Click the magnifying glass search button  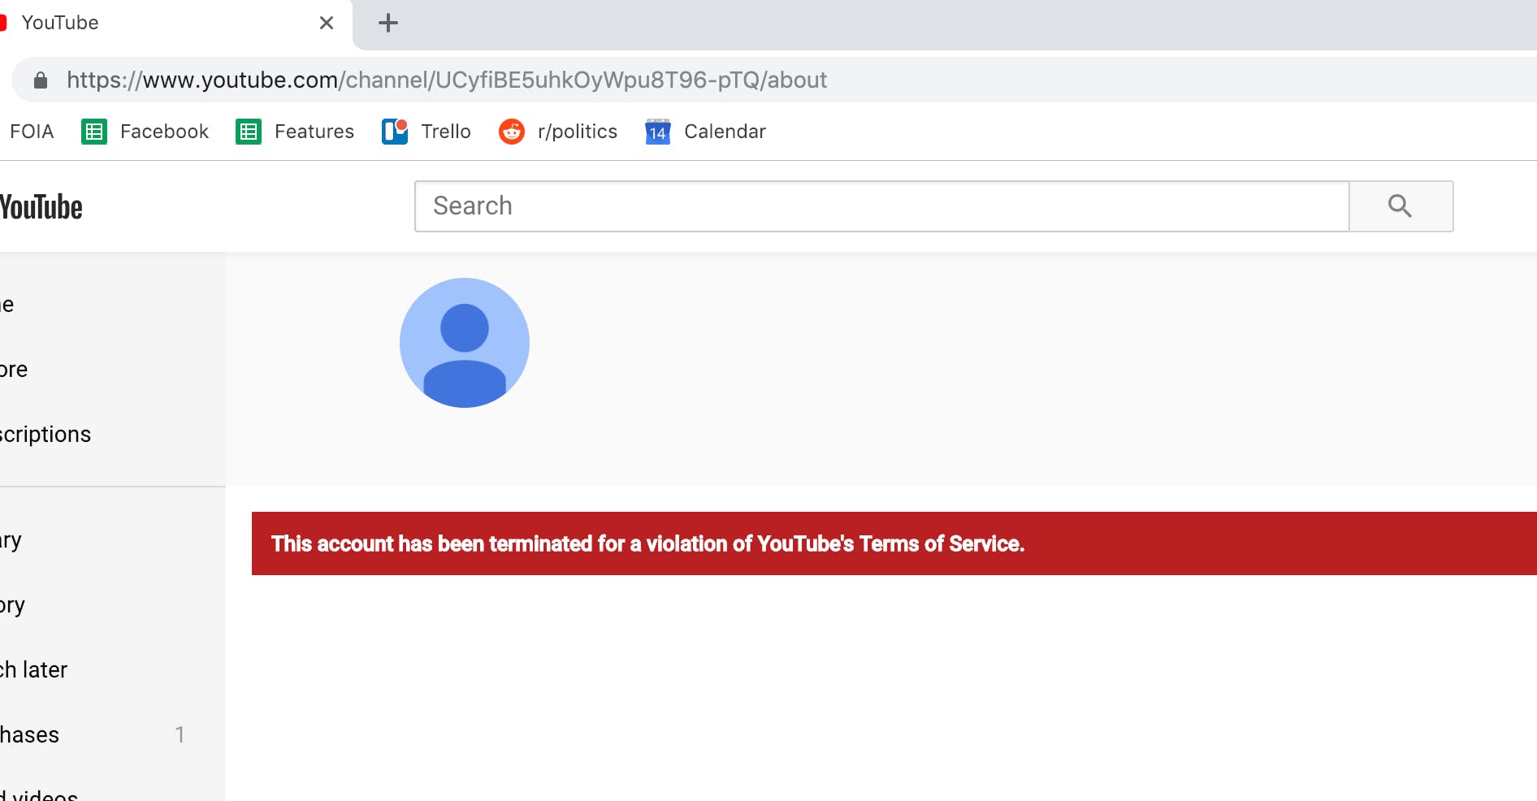pos(1401,206)
